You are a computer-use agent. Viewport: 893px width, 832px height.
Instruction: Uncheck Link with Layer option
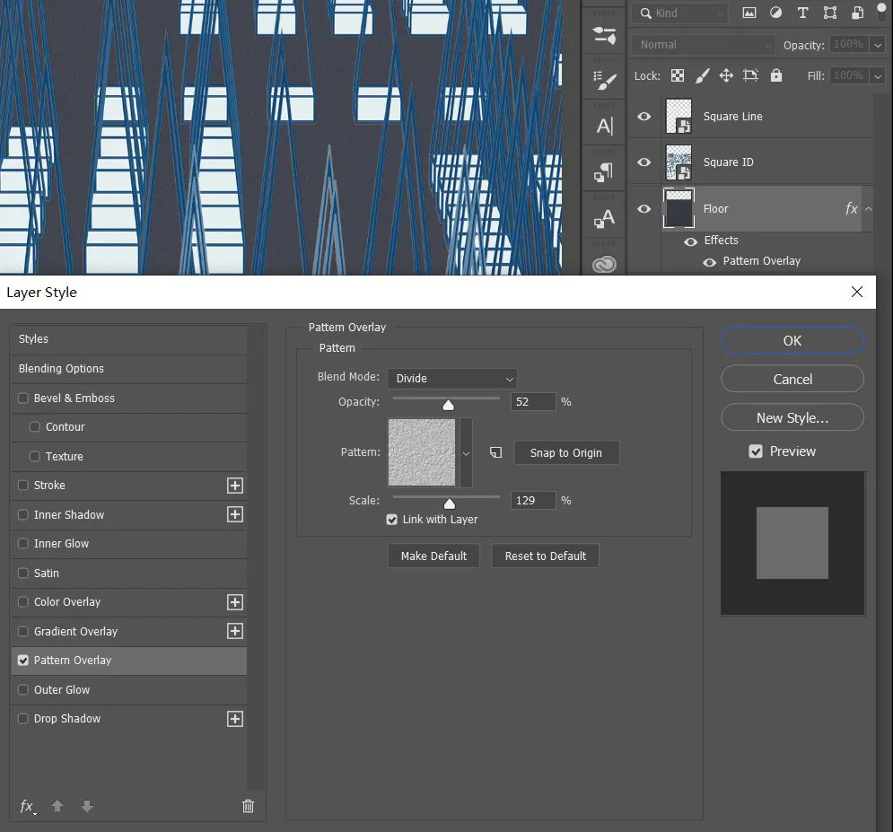pos(392,520)
